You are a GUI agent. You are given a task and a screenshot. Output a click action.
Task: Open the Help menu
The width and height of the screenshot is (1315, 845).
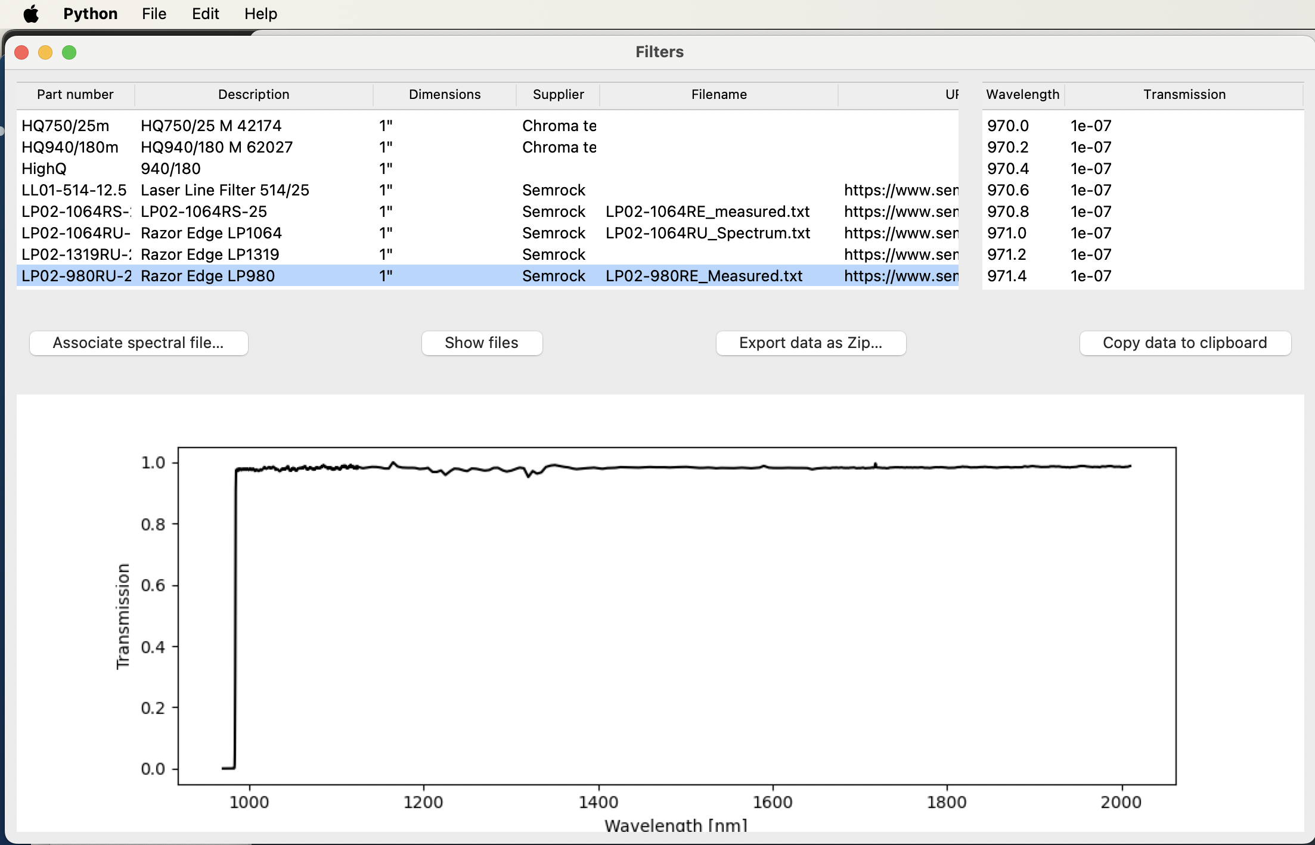point(260,13)
